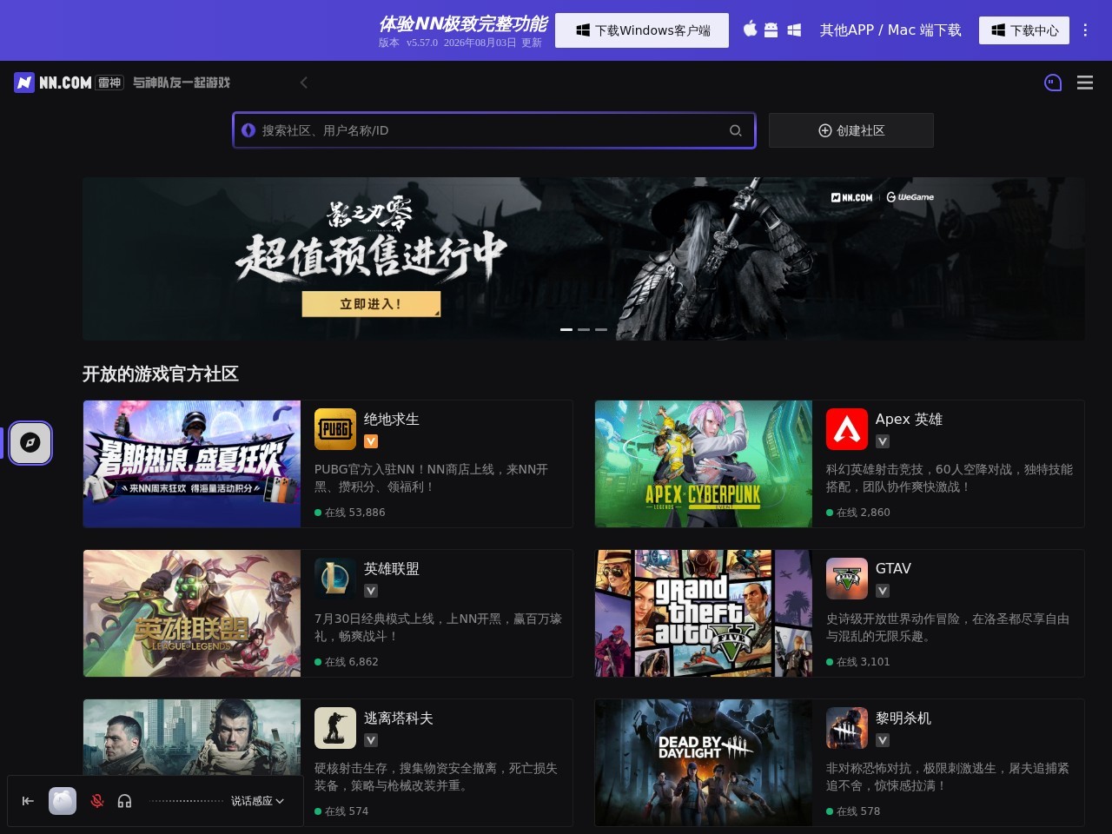
Task: Click 在线 578 status text
Action: click(x=853, y=811)
